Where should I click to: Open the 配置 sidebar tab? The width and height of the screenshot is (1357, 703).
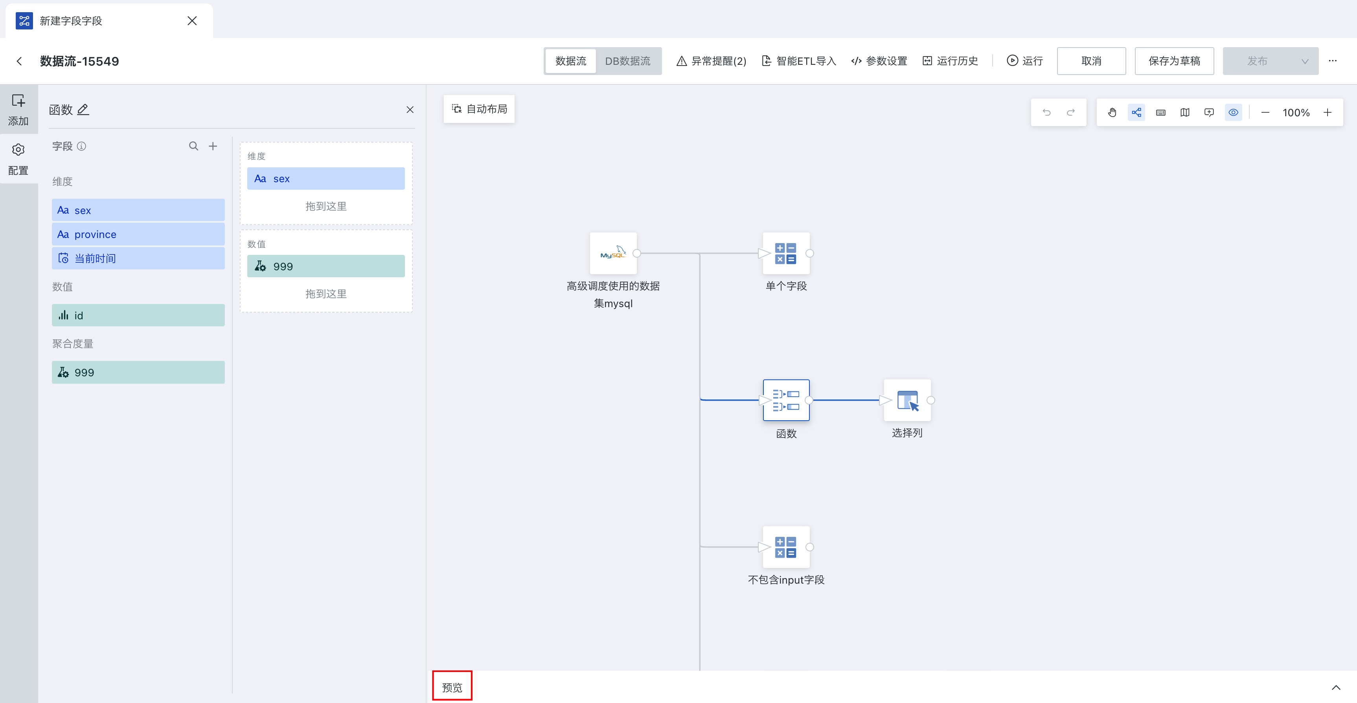18,159
